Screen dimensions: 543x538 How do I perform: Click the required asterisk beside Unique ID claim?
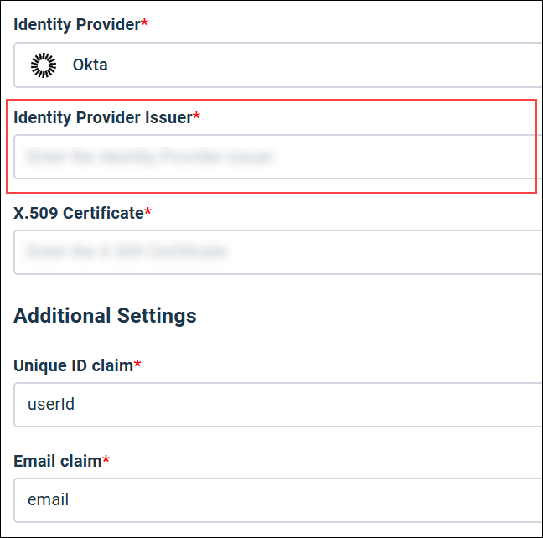pos(137,365)
